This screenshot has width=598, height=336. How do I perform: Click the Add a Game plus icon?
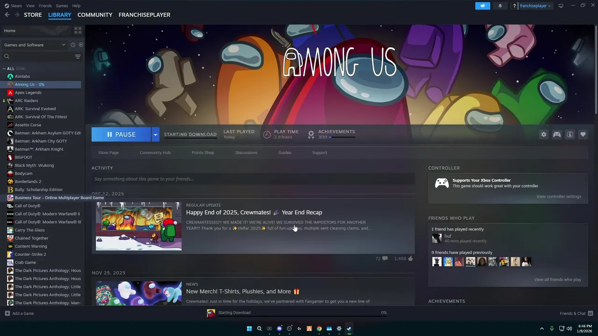tap(7, 313)
